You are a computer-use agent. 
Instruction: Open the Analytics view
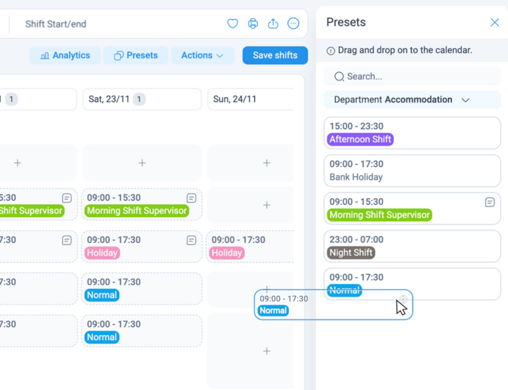coord(65,55)
